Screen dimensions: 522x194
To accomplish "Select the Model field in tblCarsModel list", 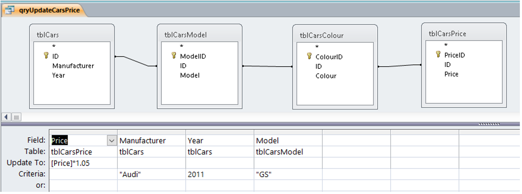I will 190,75.
